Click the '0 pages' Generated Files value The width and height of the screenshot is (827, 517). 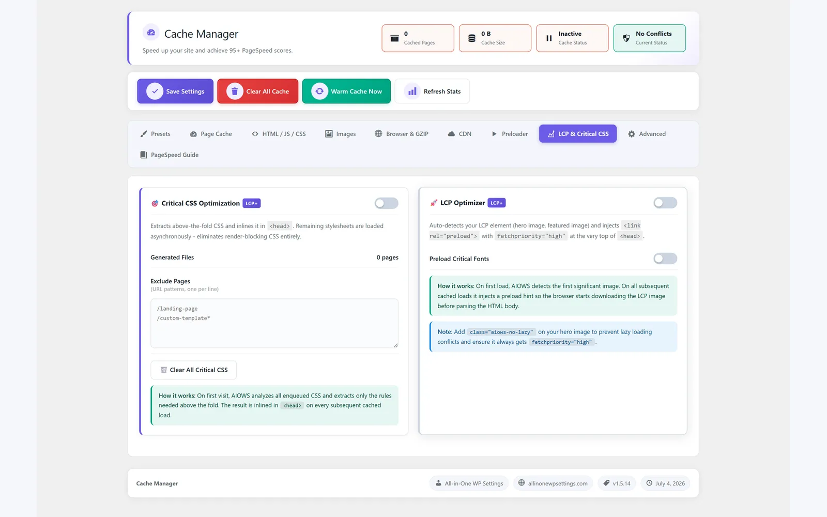(388, 257)
